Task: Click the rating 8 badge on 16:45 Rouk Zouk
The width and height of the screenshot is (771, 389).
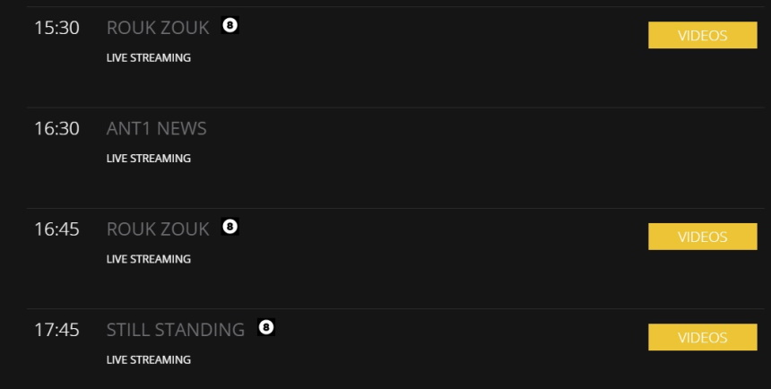Action: [x=230, y=227]
